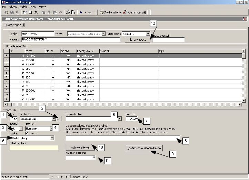
Task: Open the Strona side dropdown
Action: pos(21,129)
